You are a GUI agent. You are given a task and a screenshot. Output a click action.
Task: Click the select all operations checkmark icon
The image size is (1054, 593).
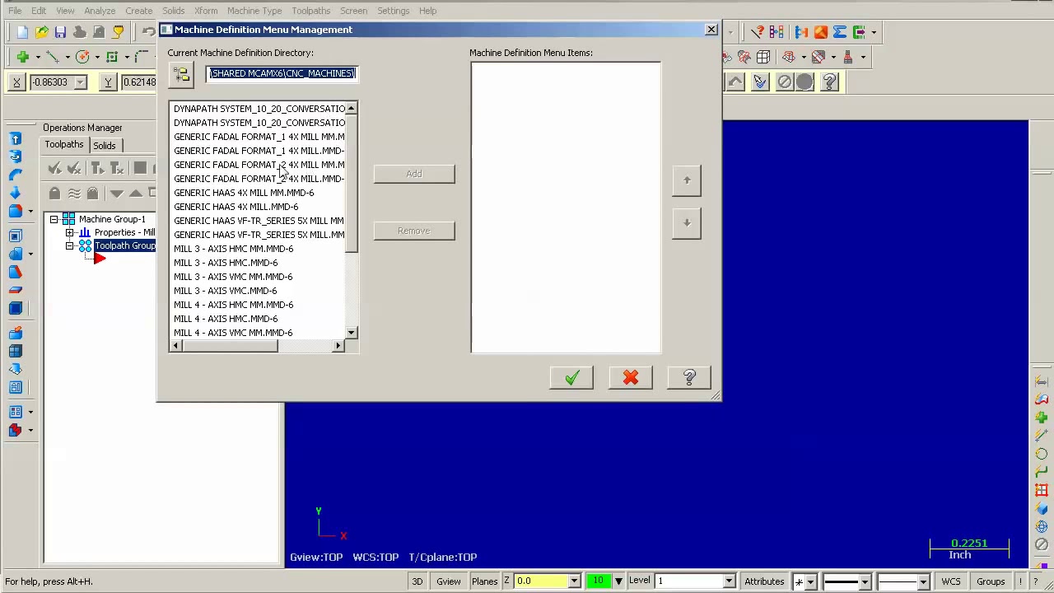pyautogui.click(x=54, y=168)
